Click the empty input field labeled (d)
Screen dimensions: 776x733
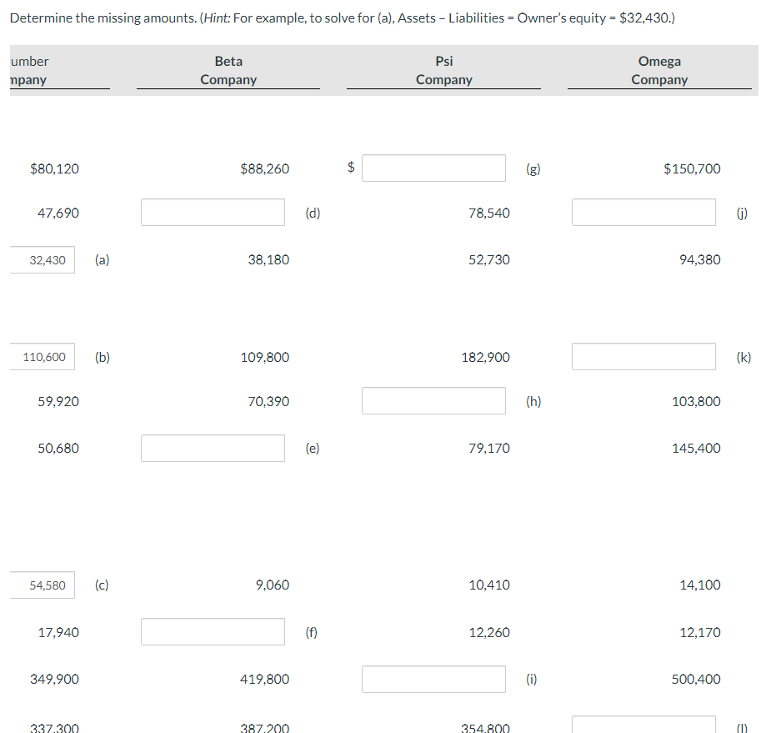click(x=213, y=212)
